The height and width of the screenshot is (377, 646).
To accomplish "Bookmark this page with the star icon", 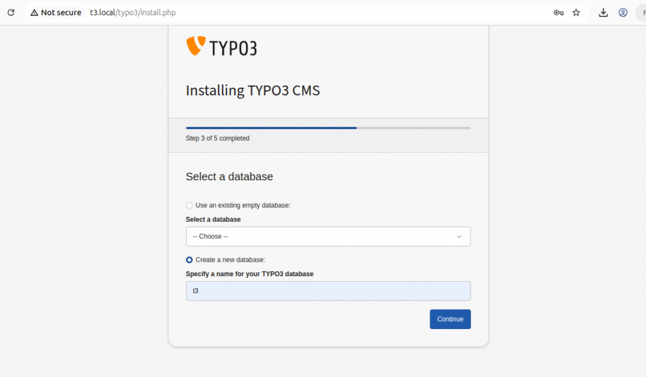I will pyautogui.click(x=576, y=13).
